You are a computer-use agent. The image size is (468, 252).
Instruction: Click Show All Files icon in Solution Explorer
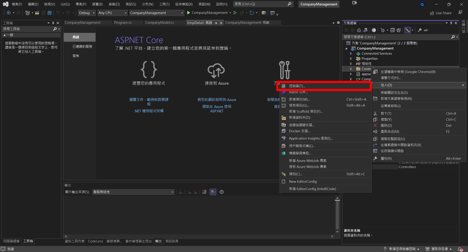[398, 30]
